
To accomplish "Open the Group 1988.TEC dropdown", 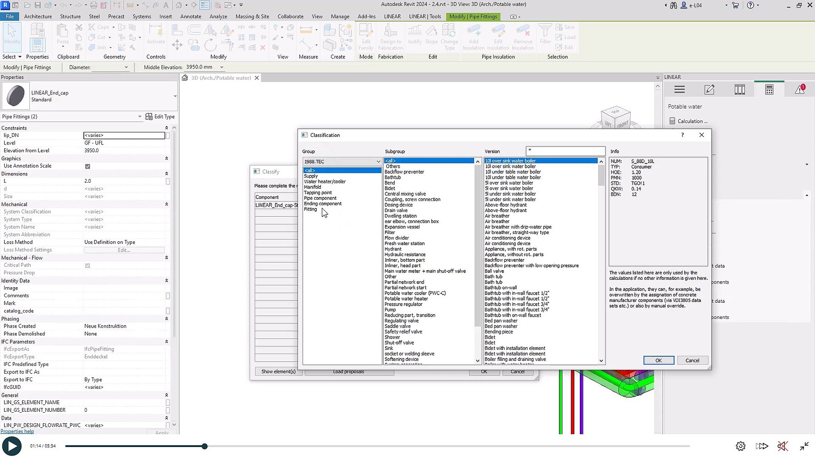I will tap(342, 162).
